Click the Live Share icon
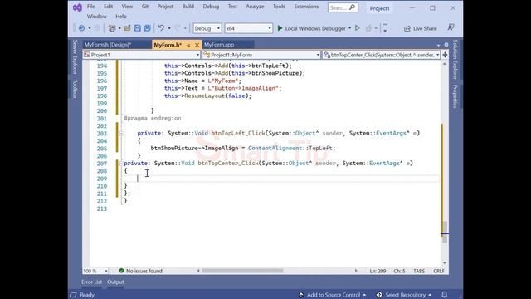 [x=407, y=28]
